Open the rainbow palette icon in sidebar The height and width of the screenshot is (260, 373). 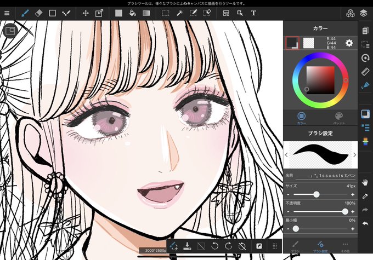pos(365,142)
